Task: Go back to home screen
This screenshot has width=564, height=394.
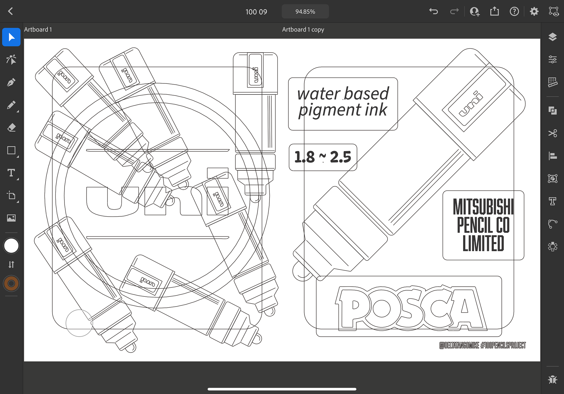Action: pos(11,11)
